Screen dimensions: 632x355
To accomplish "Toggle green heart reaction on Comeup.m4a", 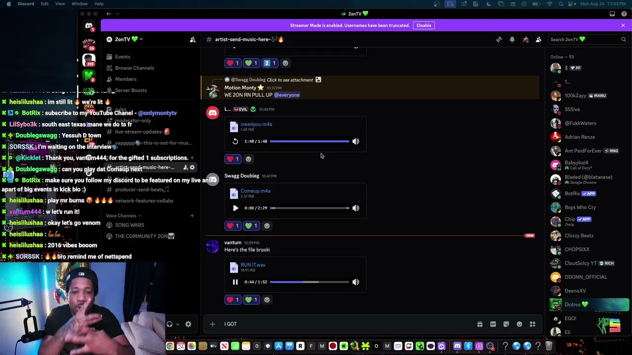I will pyautogui.click(x=251, y=226).
